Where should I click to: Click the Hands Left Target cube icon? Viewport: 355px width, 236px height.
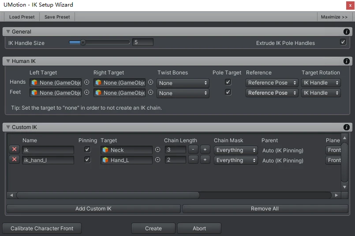point(34,82)
